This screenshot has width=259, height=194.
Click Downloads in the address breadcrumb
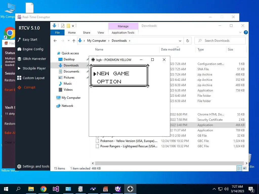tap(119, 41)
